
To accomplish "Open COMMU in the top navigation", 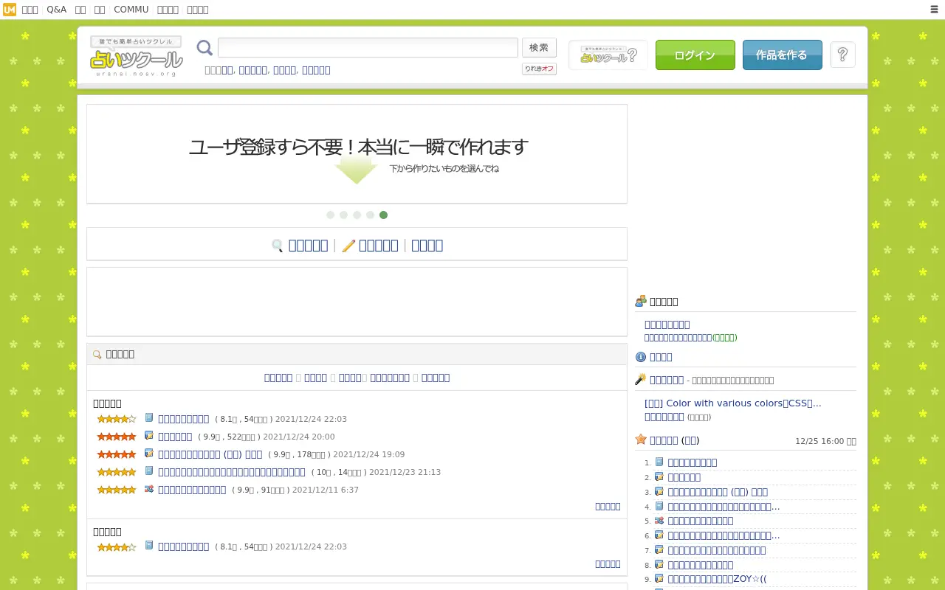I will point(131,10).
